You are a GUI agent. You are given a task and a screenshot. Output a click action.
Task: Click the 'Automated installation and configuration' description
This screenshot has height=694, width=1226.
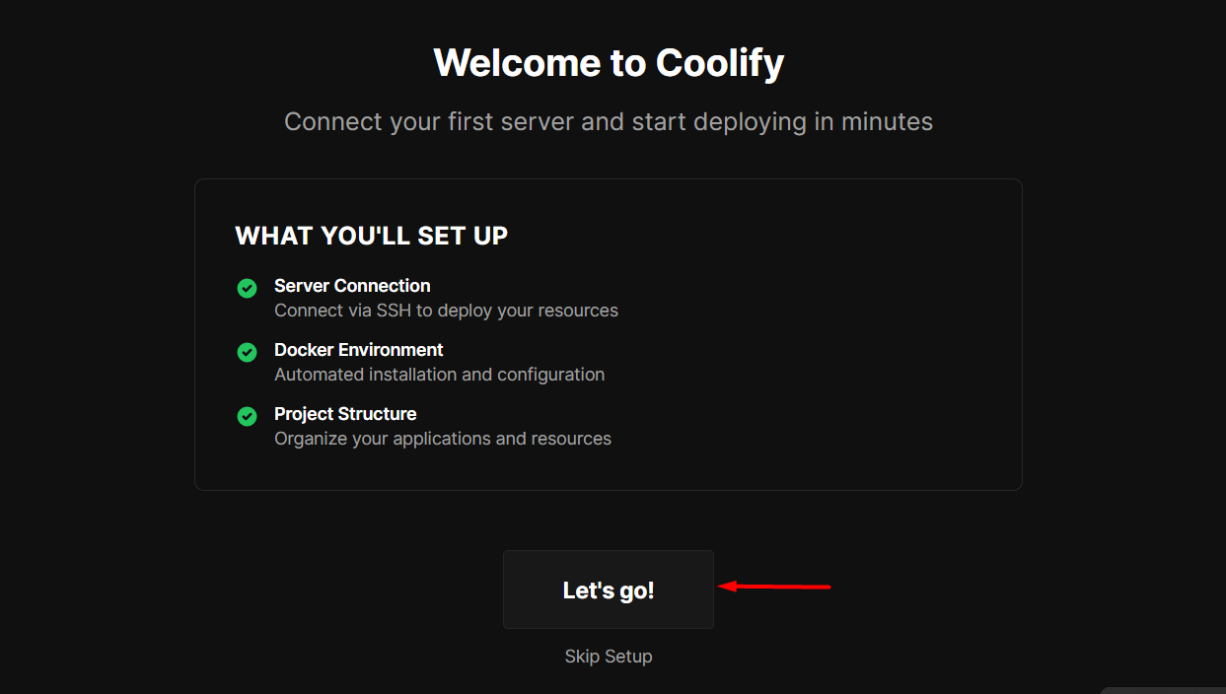(x=439, y=375)
